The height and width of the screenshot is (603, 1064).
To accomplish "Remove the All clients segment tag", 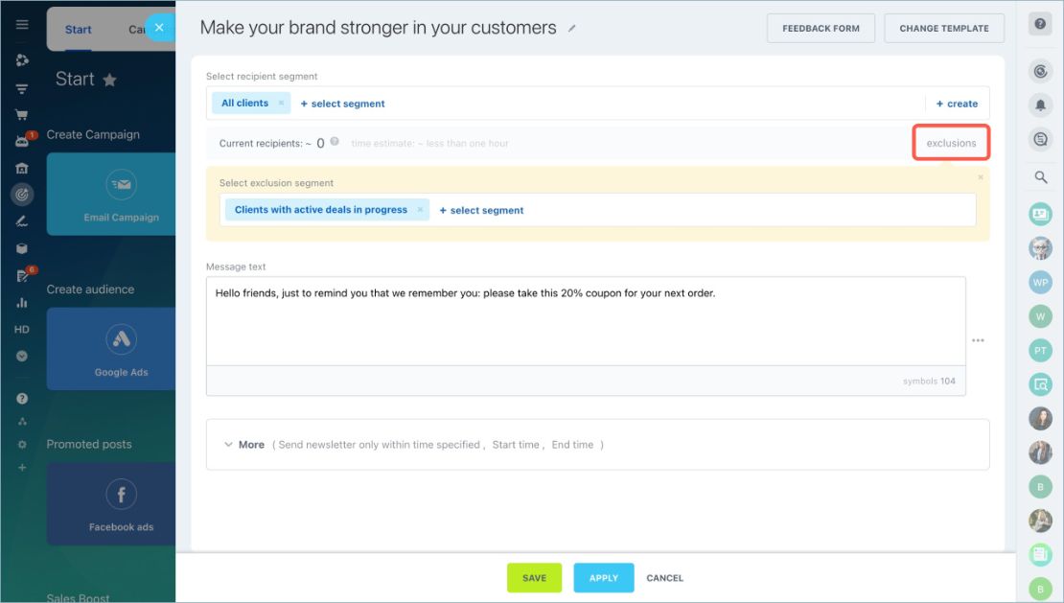I will coord(281,104).
